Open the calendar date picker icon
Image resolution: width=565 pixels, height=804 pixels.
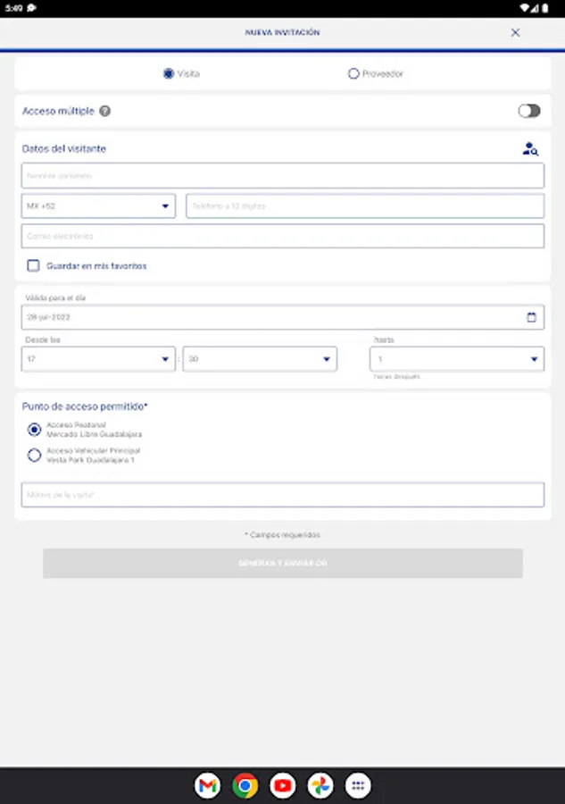coord(532,317)
